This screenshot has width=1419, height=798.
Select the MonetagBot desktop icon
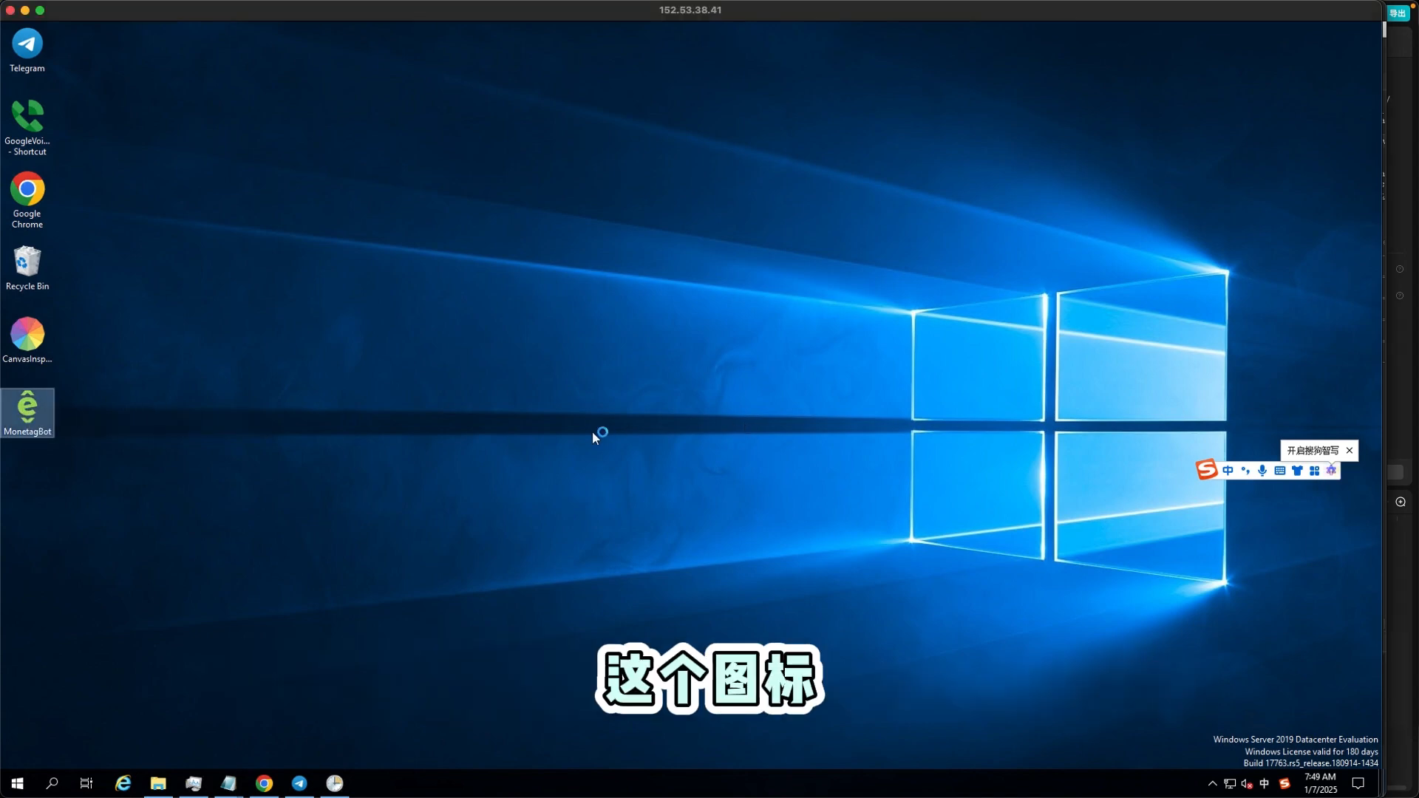pyautogui.click(x=27, y=412)
